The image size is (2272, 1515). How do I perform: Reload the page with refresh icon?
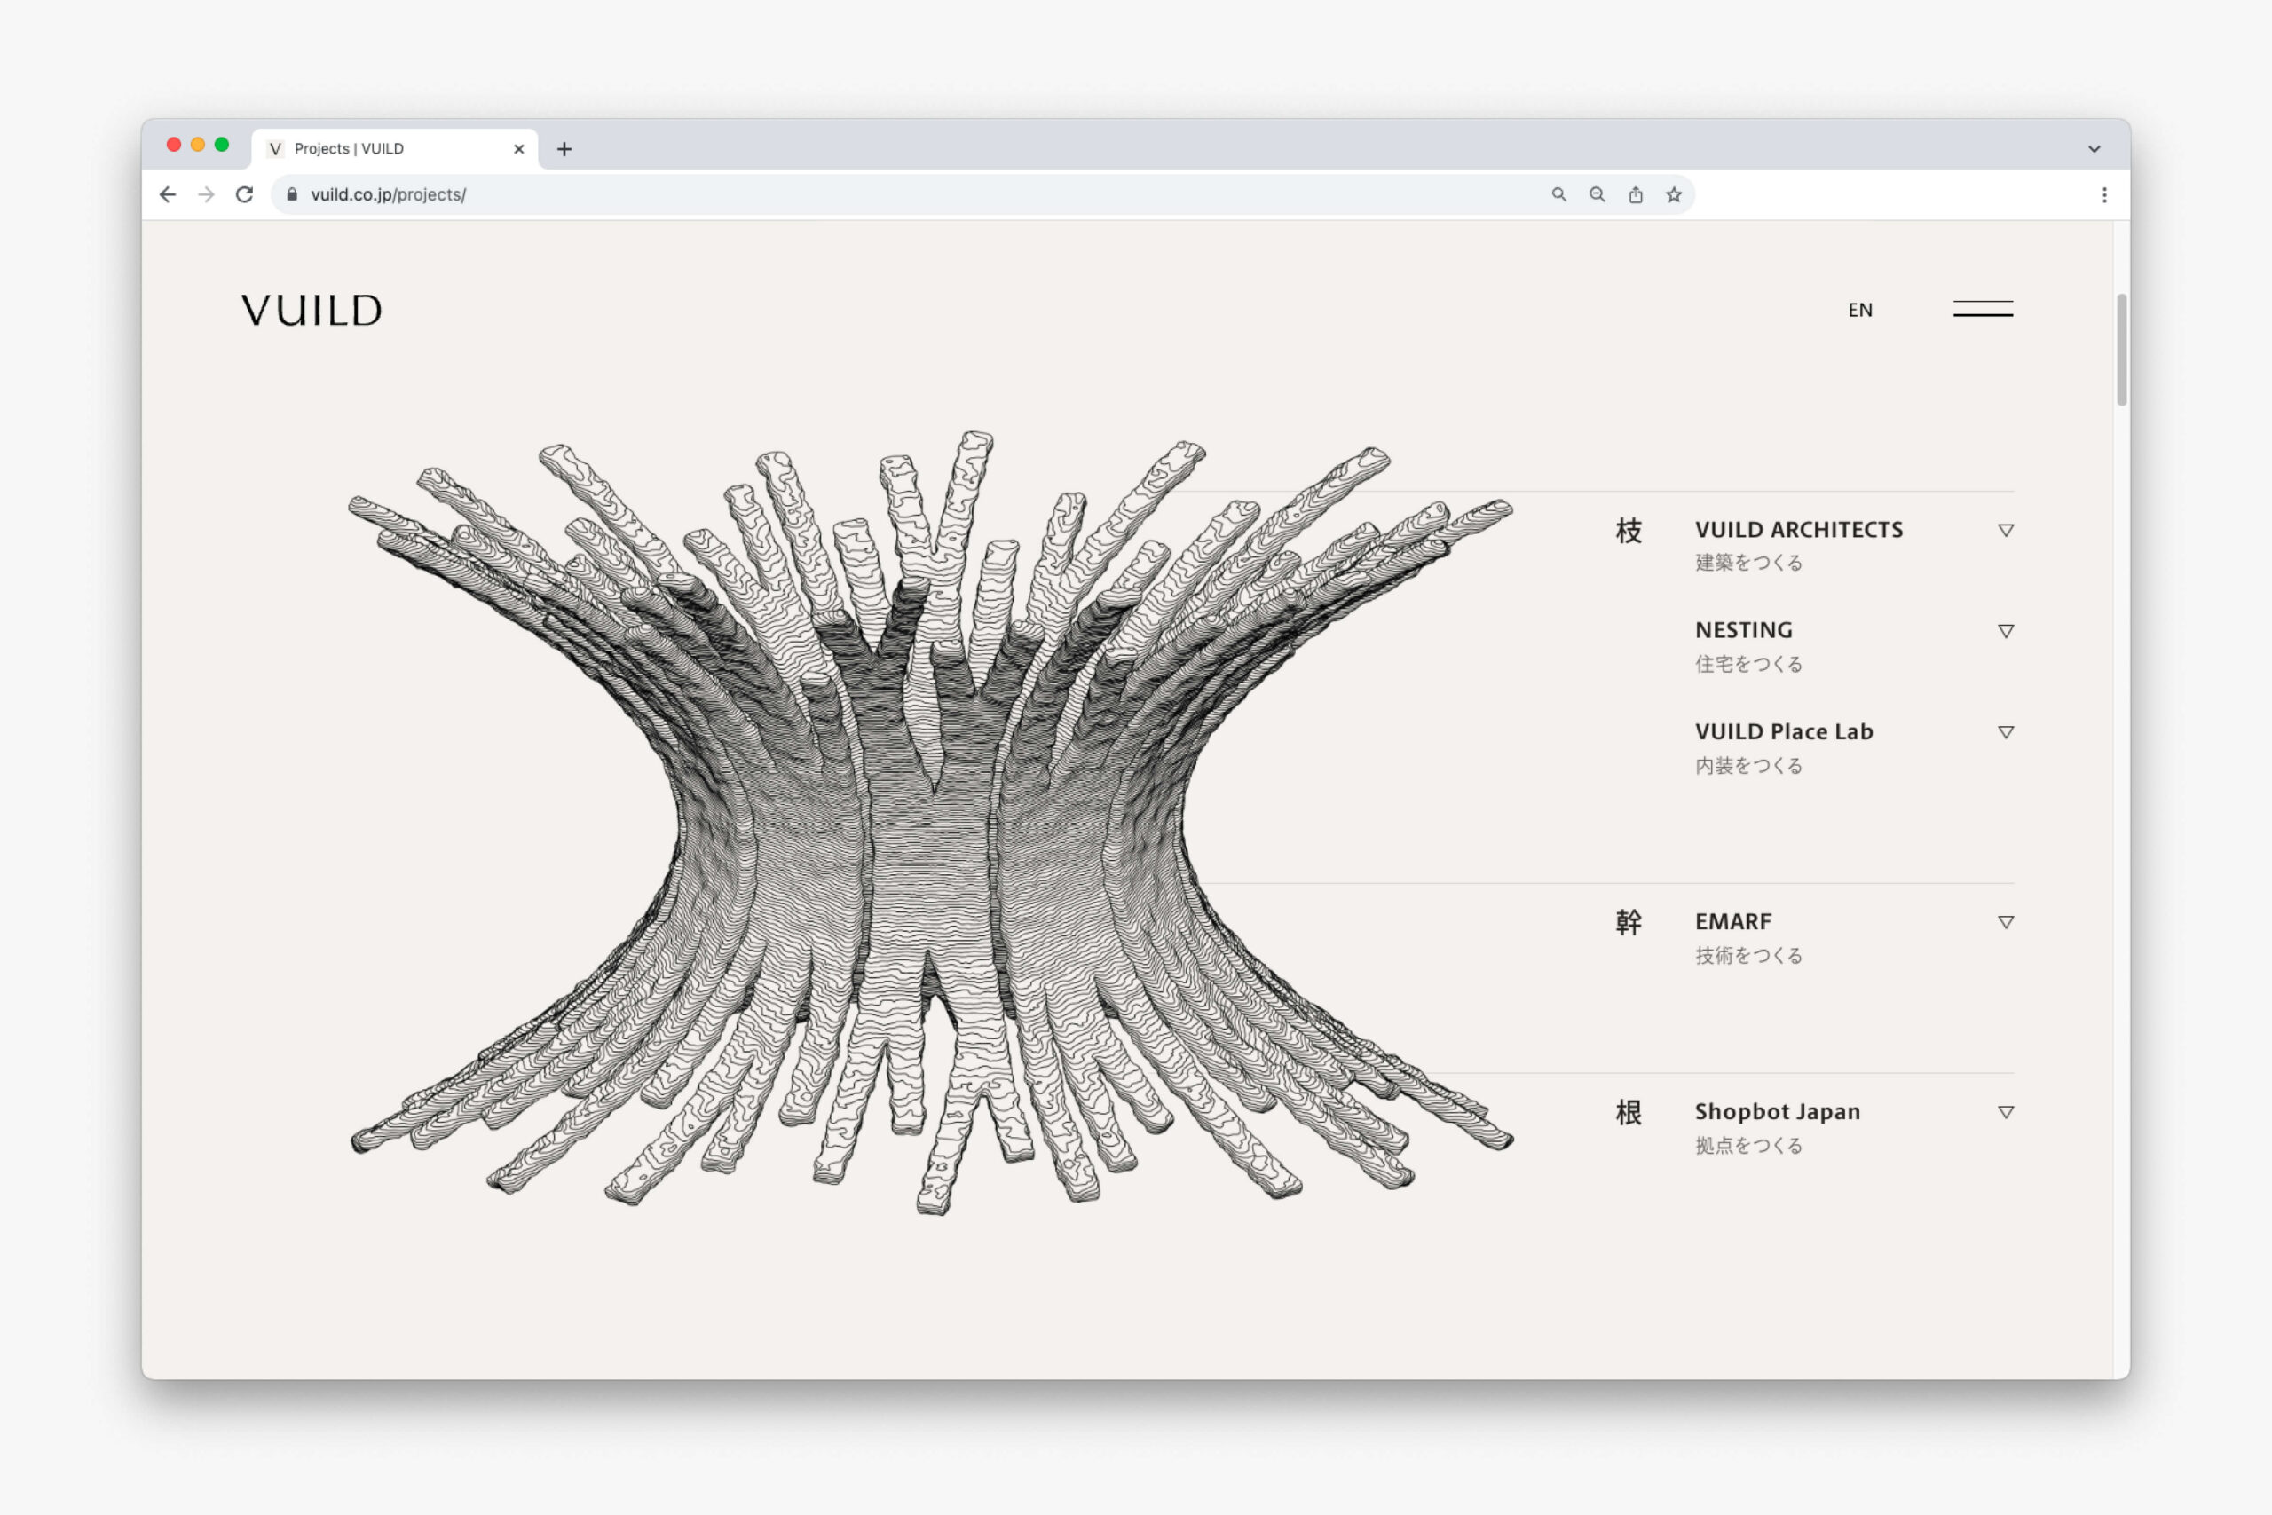(244, 195)
